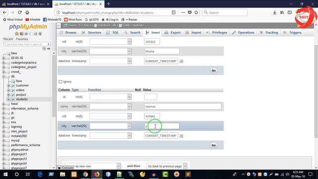Tick the Ignore checkbox
Viewport: 318px width, 179px height.
(x=60, y=82)
